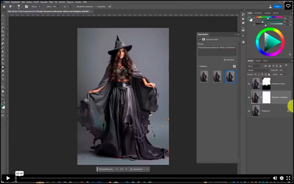Image resolution: width=294 pixels, height=184 pixels.
Task: Click Generieren button in Eigenschaften panel
Action: click(229, 60)
